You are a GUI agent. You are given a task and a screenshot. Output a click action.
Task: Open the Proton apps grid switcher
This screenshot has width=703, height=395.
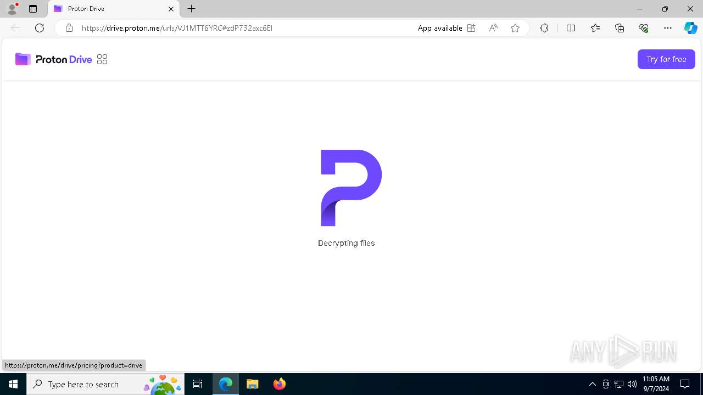[102, 59]
